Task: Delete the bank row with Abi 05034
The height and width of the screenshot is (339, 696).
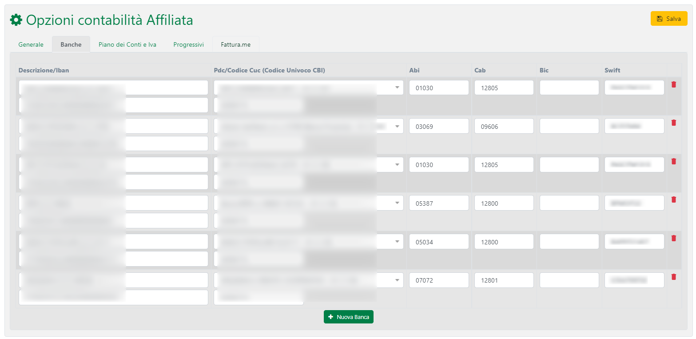Action: (x=673, y=239)
